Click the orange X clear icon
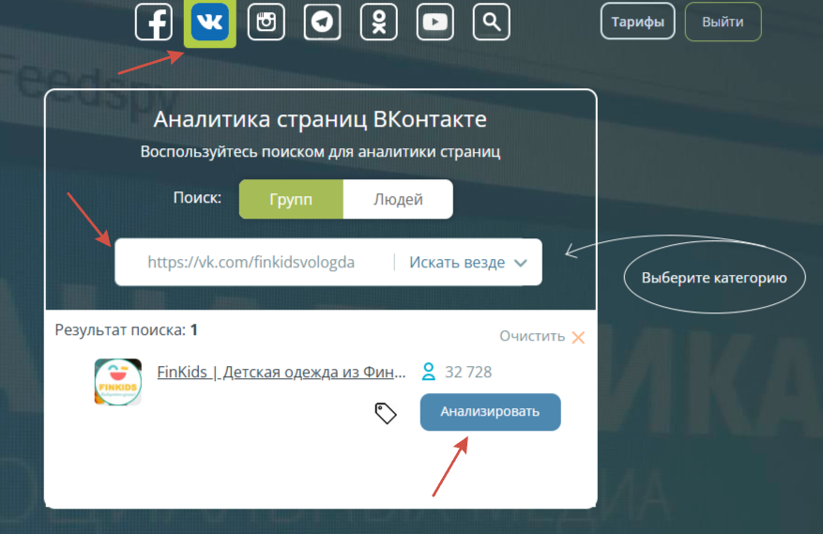The image size is (823, 534). click(578, 337)
